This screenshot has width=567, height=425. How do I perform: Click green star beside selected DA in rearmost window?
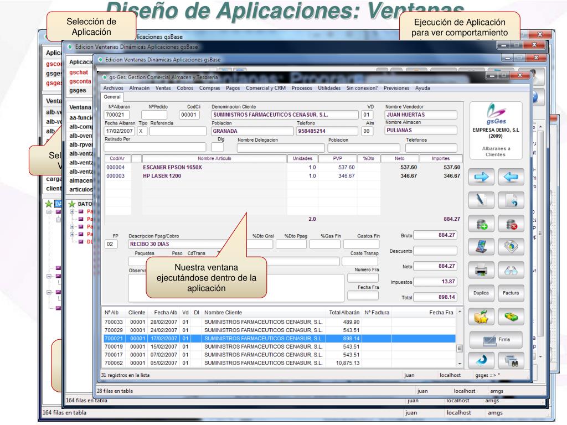tap(49, 204)
